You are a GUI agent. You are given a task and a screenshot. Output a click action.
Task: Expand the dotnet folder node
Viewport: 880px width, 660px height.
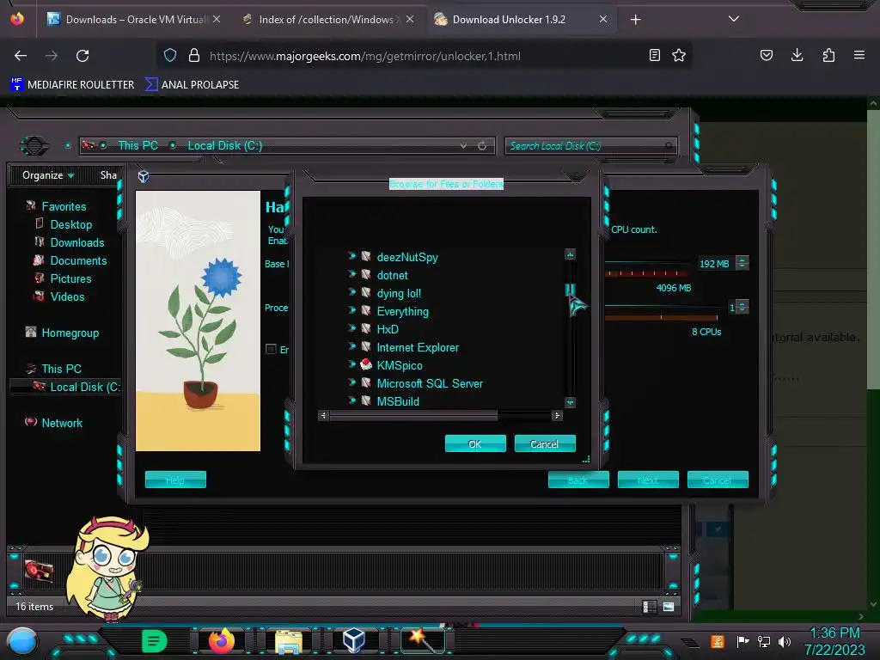351,274
